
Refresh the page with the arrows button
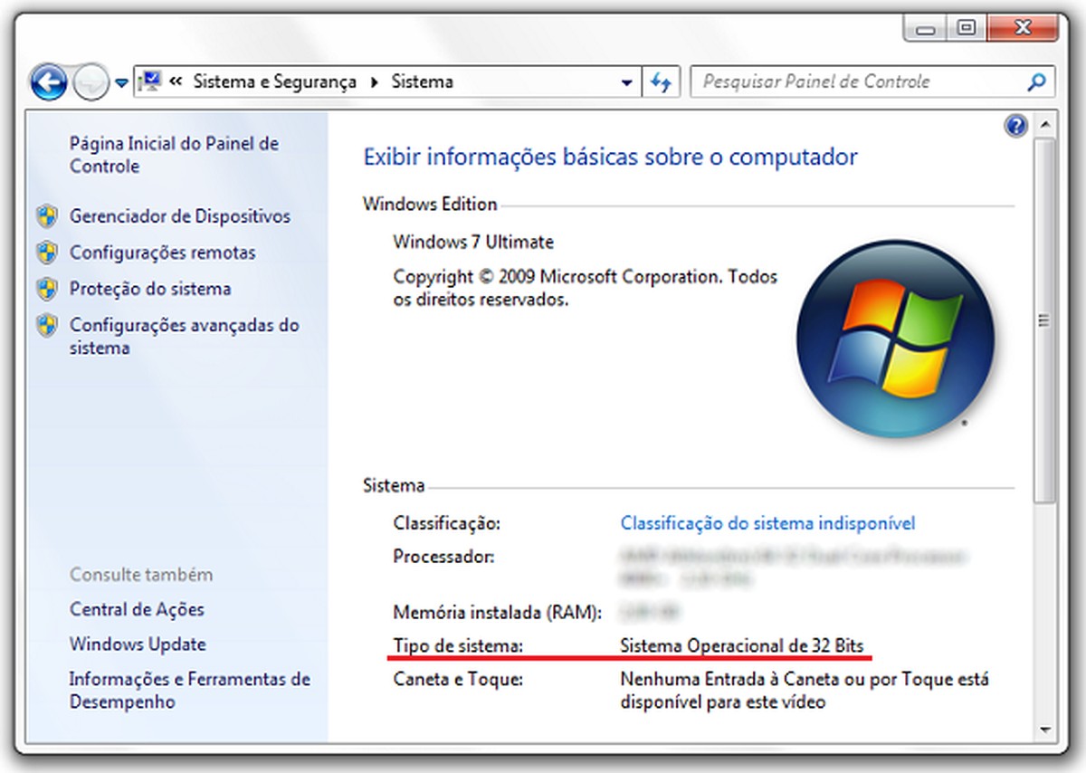660,82
